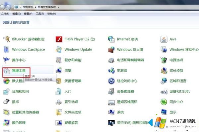The image size is (199, 132).
Task: Click the 电源选项 link text
Action: point(176,60)
